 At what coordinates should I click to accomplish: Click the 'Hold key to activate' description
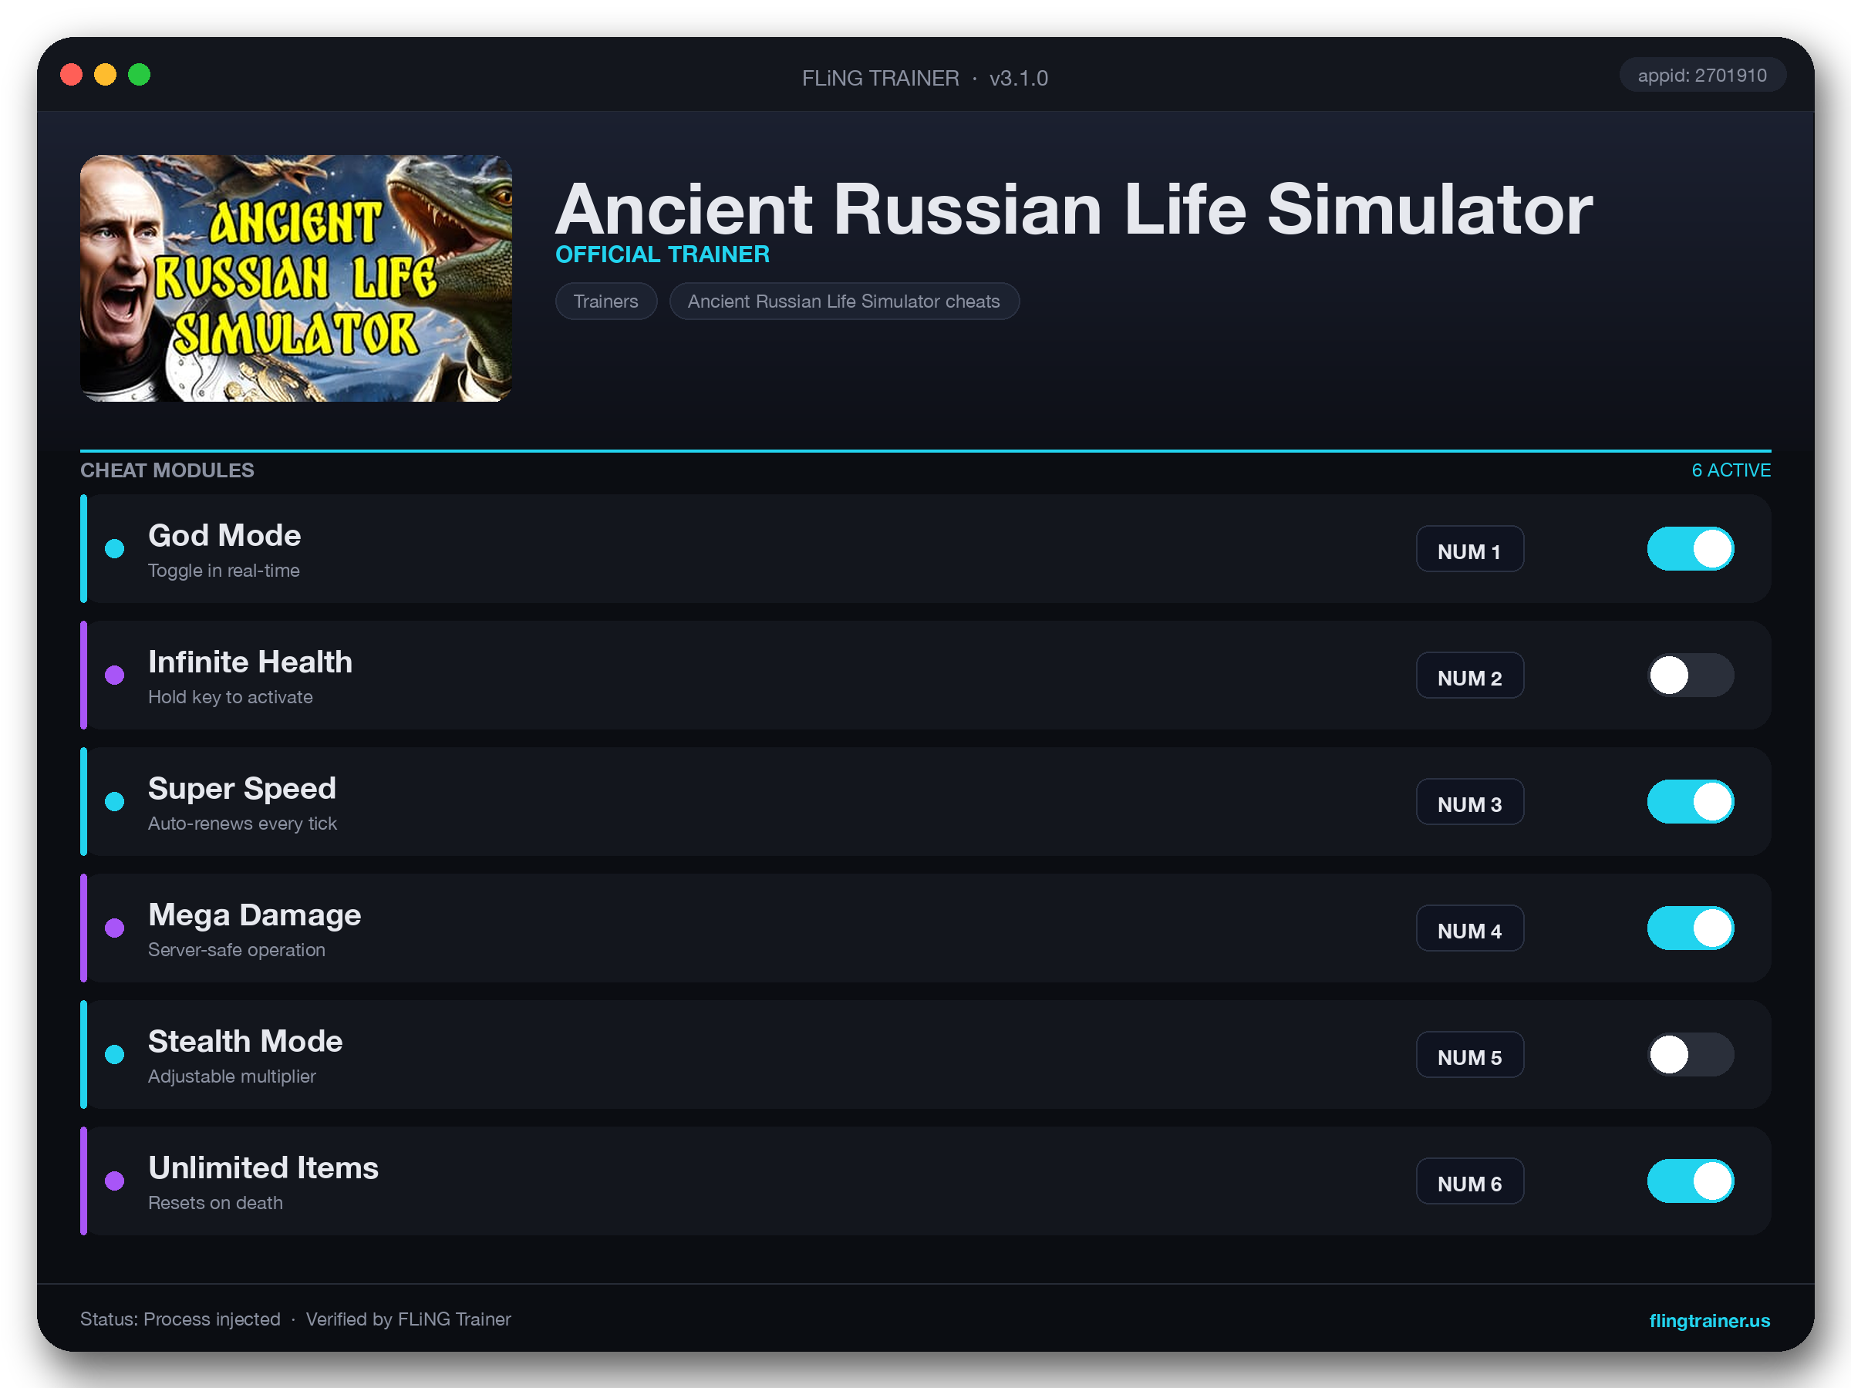point(230,697)
